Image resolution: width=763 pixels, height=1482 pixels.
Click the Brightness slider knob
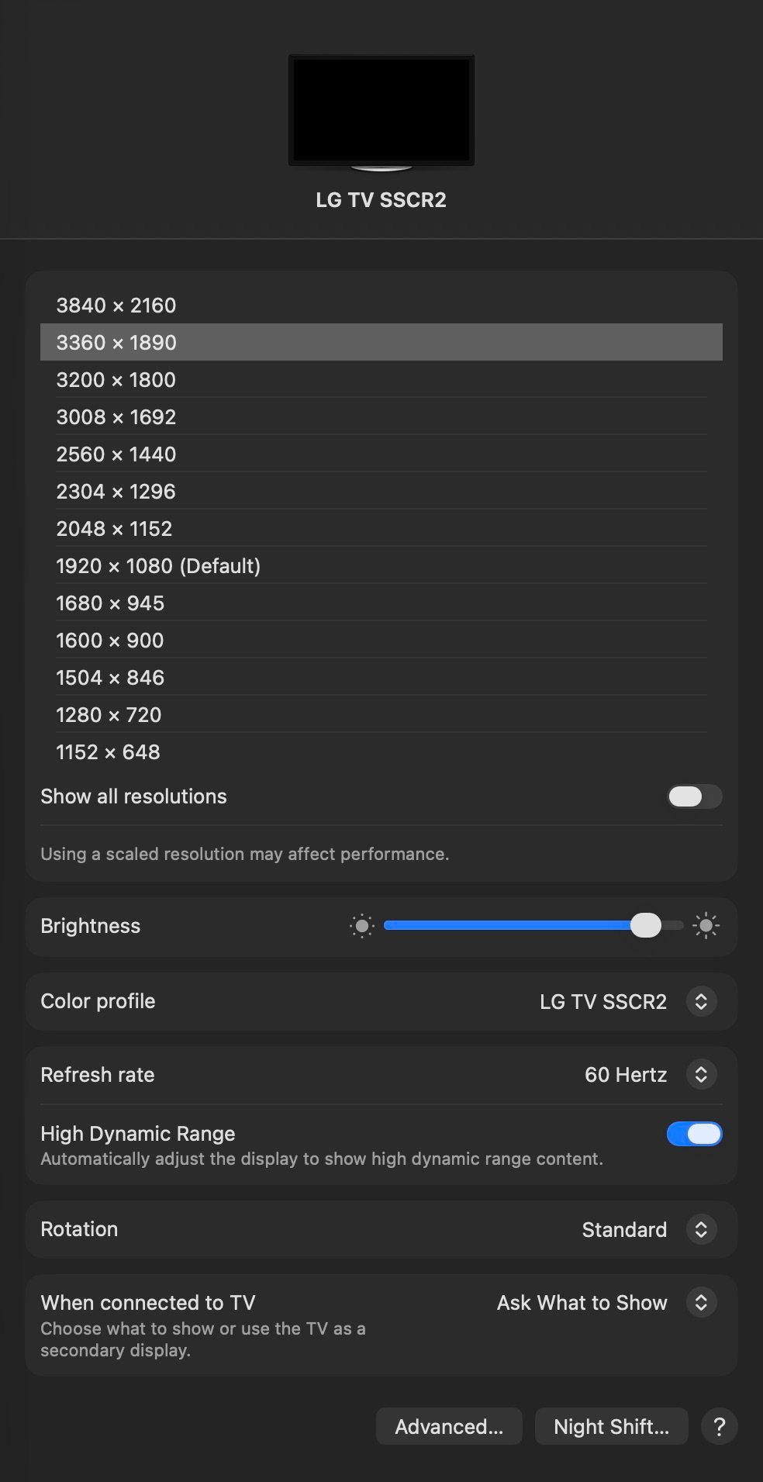[645, 925]
